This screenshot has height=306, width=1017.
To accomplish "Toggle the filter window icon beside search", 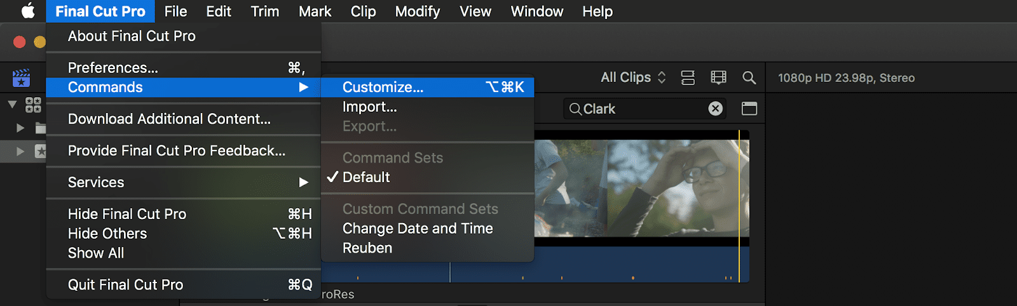I will coord(749,109).
